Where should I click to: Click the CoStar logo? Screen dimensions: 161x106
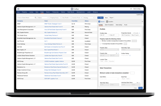pos(75,9)
